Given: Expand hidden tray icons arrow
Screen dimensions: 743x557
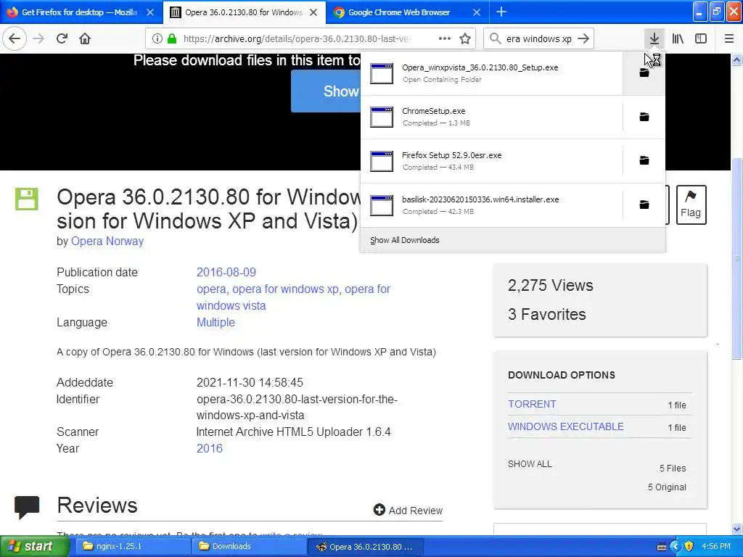Looking at the screenshot, I should click(676, 547).
